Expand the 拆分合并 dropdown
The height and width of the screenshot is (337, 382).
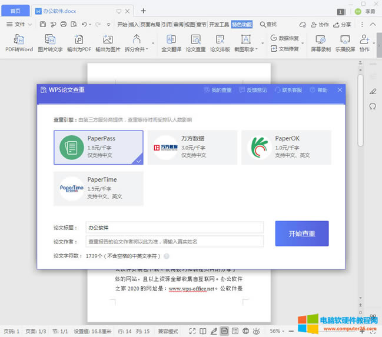click(x=154, y=43)
